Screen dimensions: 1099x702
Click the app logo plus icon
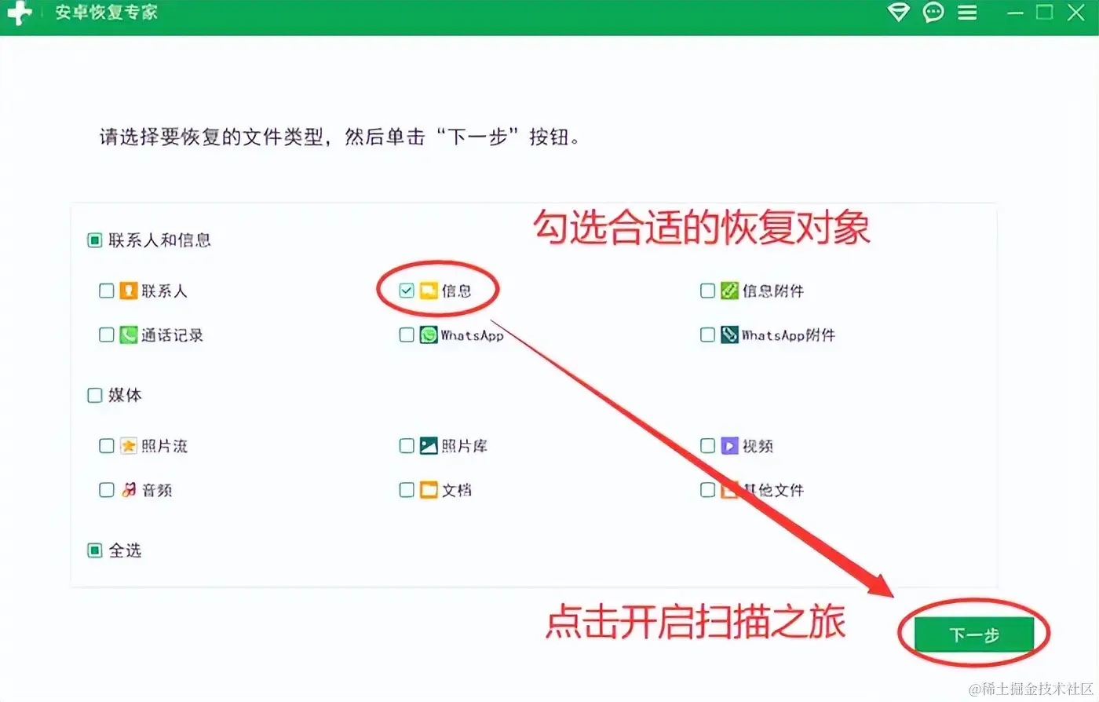(19, 13)
